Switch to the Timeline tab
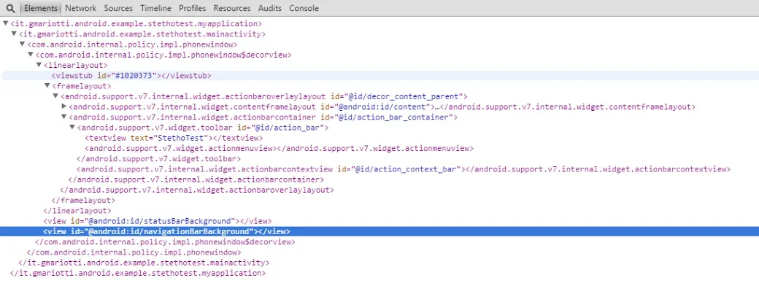The height and width of the screenshot is (302, 759). [x=156, y=8]
